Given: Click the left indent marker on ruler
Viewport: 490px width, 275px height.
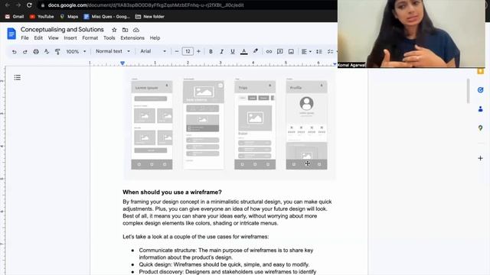Looking at the screenshot, I should coord(122,63).
